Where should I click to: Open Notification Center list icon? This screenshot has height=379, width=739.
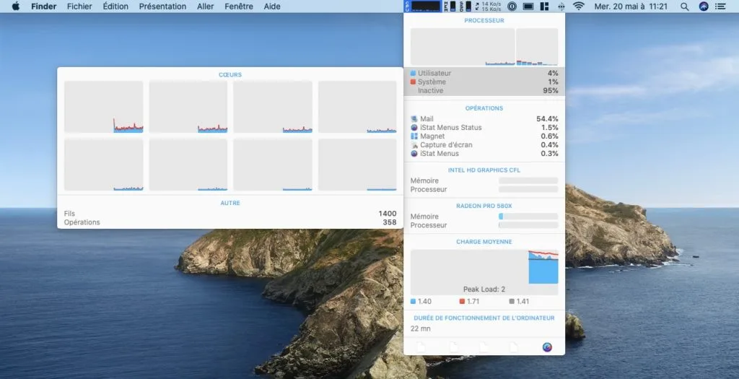click(721, 6)
